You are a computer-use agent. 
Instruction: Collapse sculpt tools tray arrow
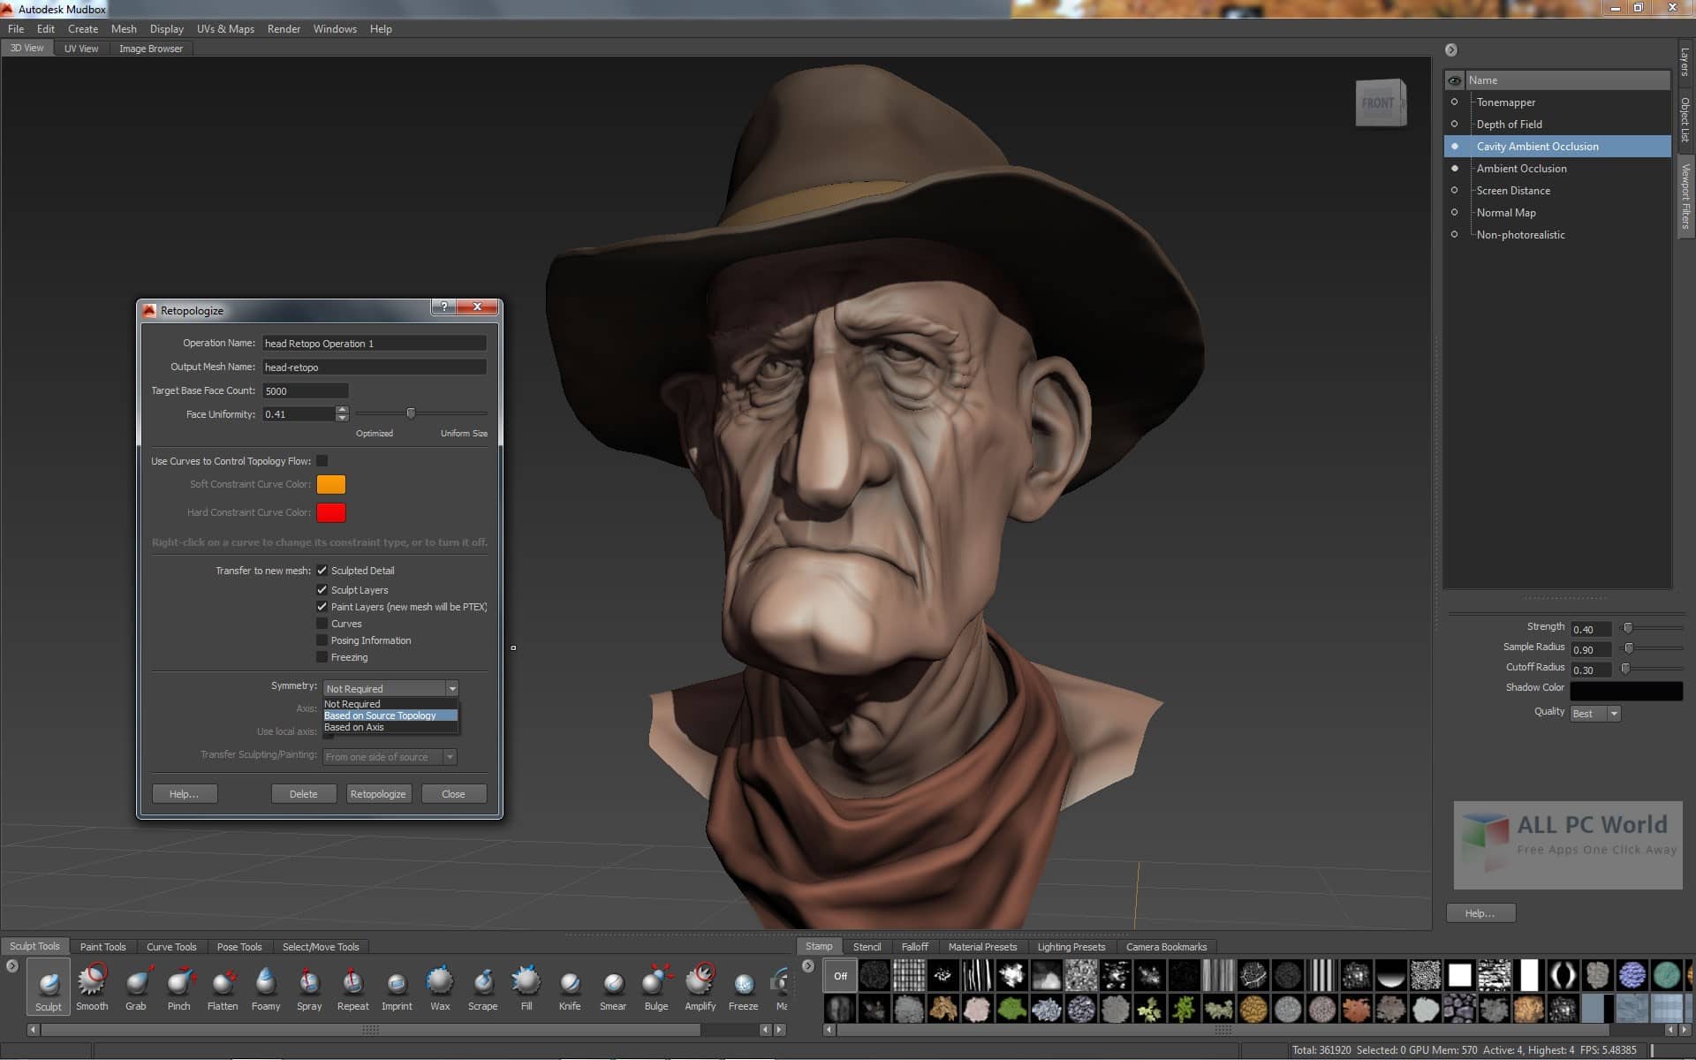point(12,966)
